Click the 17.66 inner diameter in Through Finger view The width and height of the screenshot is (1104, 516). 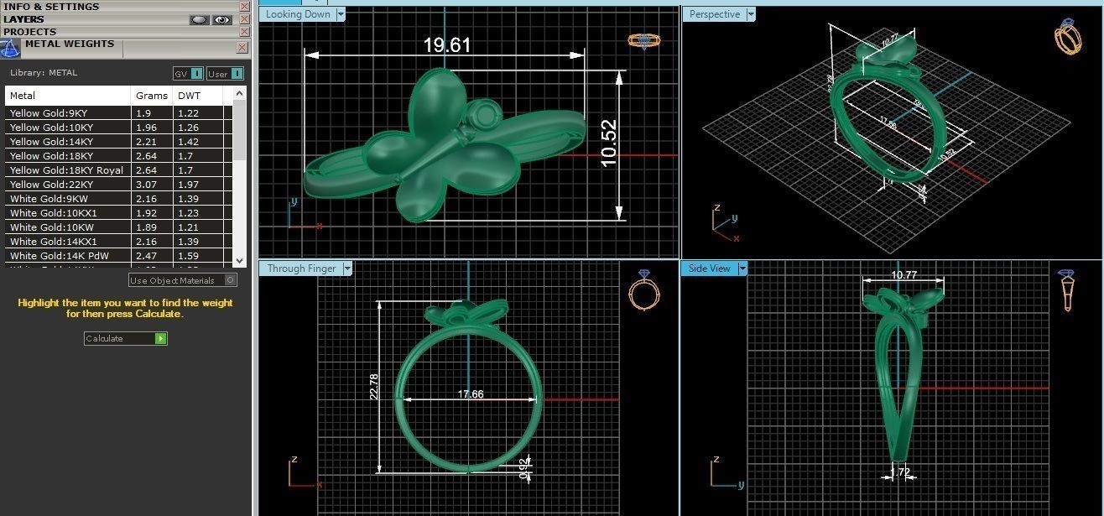point(471,394)
